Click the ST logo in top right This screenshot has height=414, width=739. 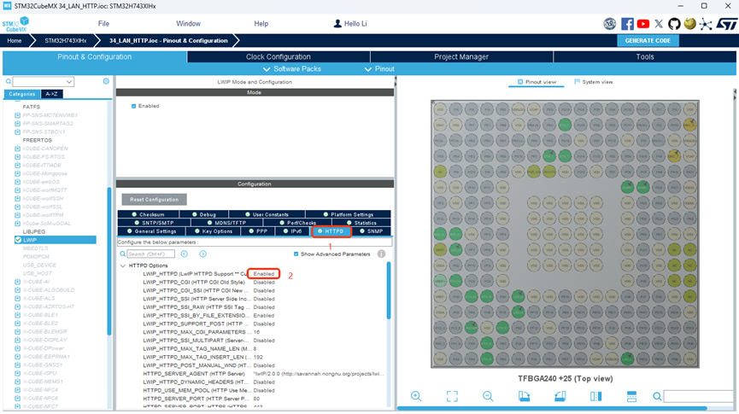click(726, 24)
